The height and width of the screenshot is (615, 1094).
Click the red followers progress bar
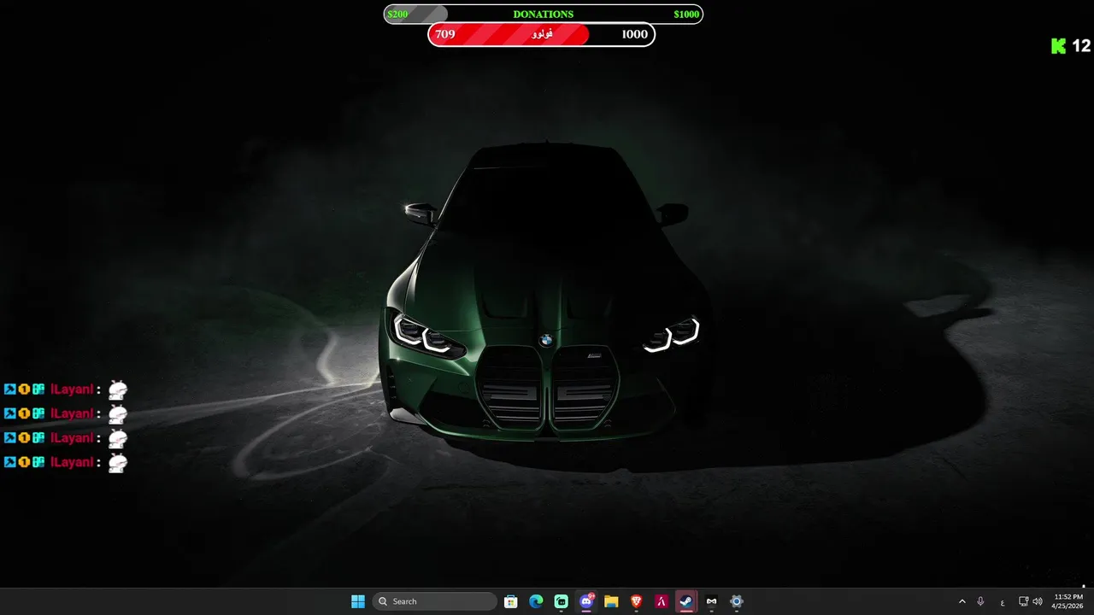click(x=541, y=34)
